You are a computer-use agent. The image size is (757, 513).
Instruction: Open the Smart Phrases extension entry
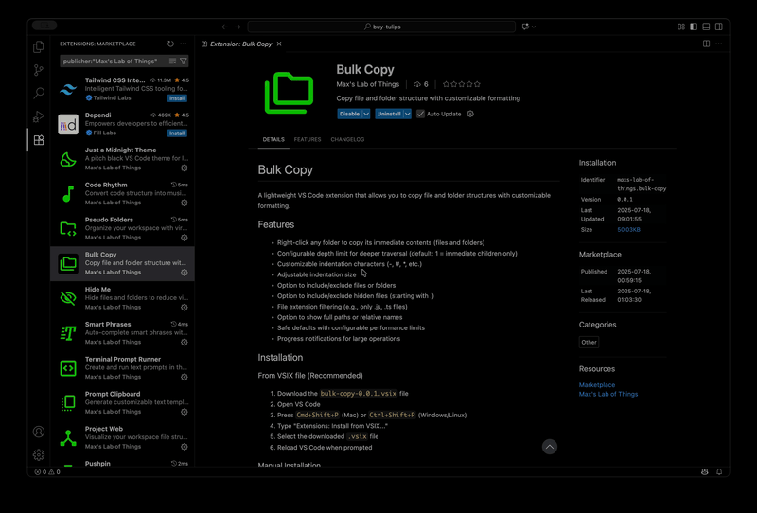pyautogui.click(x=123, y=333)
